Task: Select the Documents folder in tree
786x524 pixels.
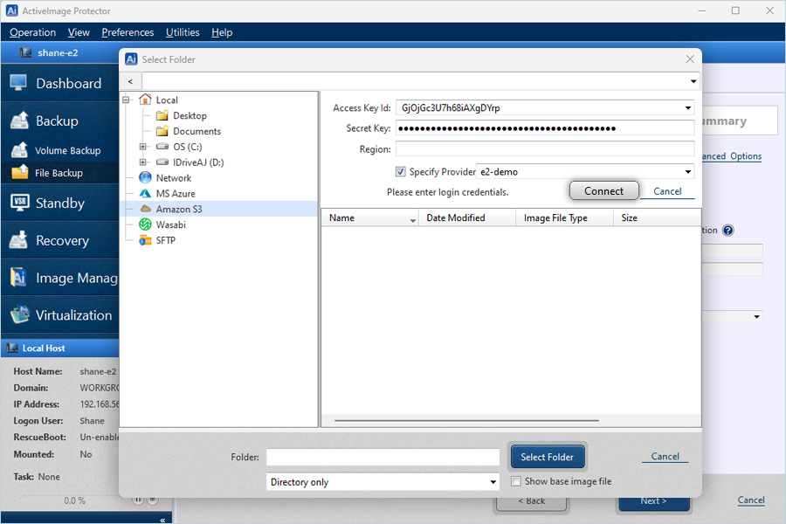Action: pyautogui.click(x=189, y=131)
